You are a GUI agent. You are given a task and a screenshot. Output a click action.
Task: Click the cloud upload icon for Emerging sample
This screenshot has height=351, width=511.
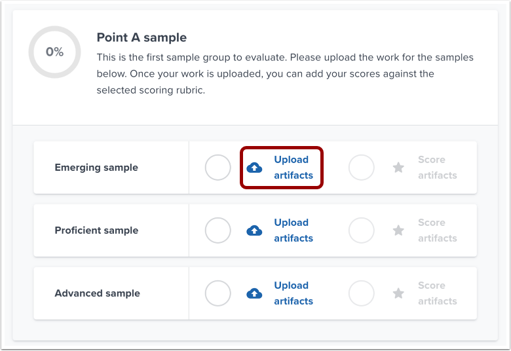pos(254,168)
